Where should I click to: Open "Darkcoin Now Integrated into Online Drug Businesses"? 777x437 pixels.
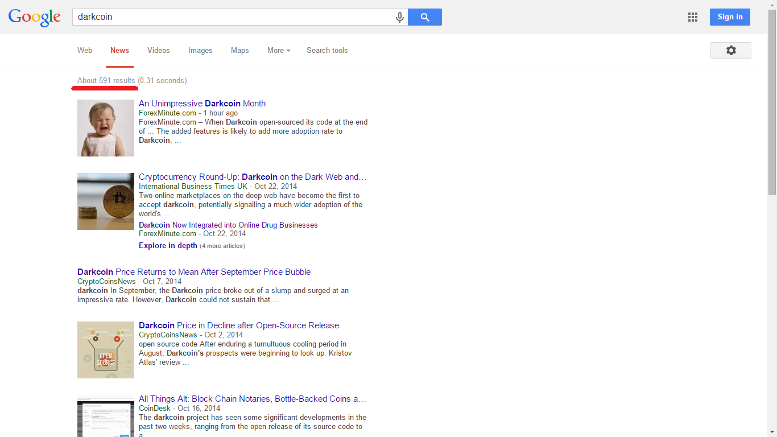228,225
